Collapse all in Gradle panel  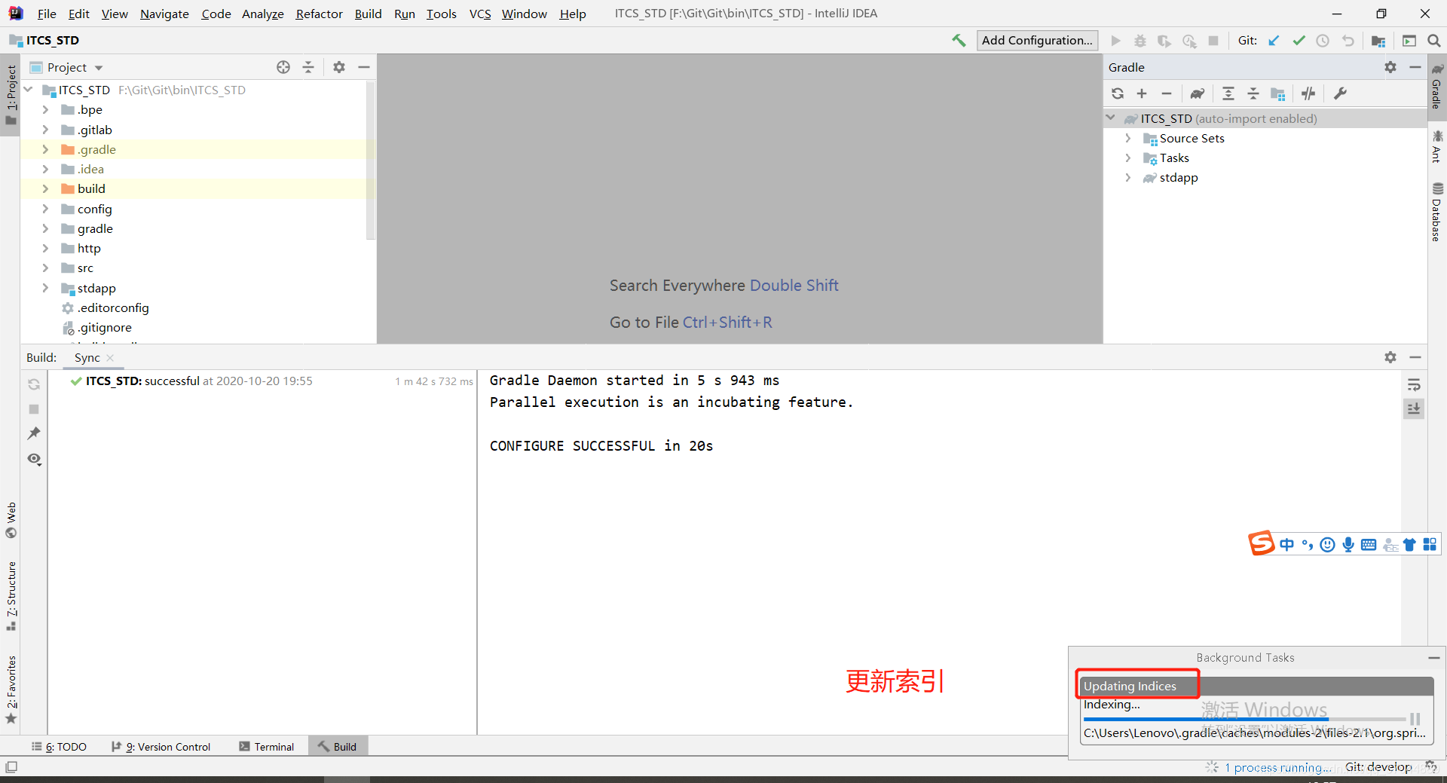pyautogui.click(x=1253, y=93)
